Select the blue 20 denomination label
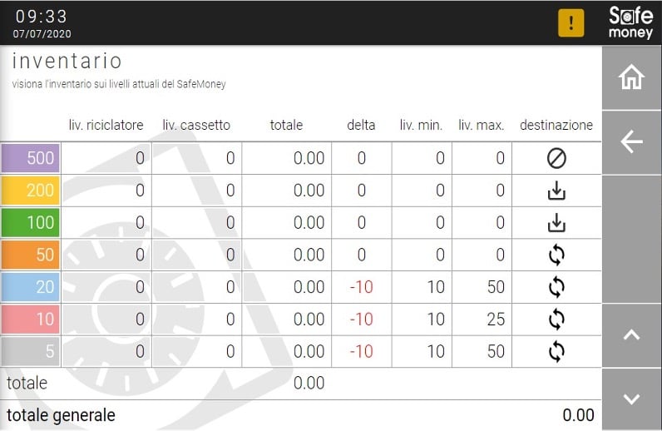662x431 pixels. pos(31,287)
